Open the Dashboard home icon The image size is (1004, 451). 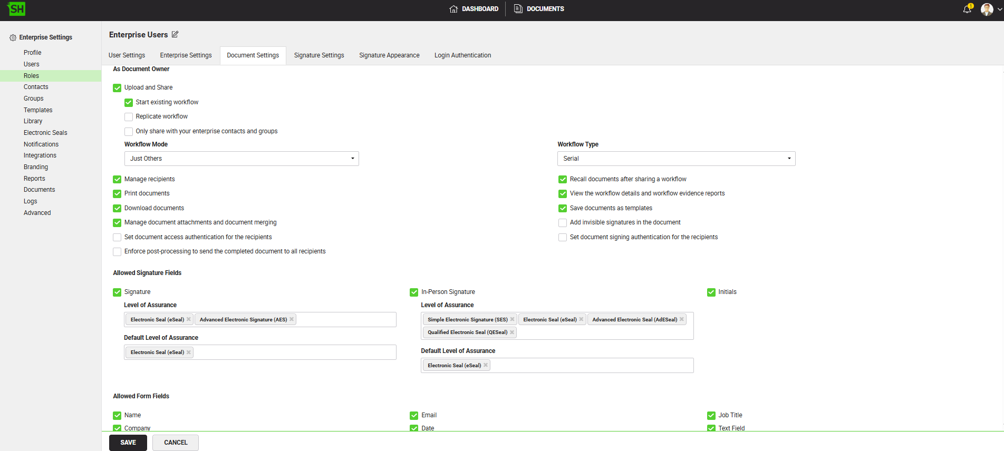[453, 9]
